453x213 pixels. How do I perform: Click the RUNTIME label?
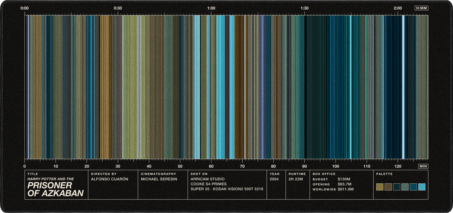pos(297,174)
